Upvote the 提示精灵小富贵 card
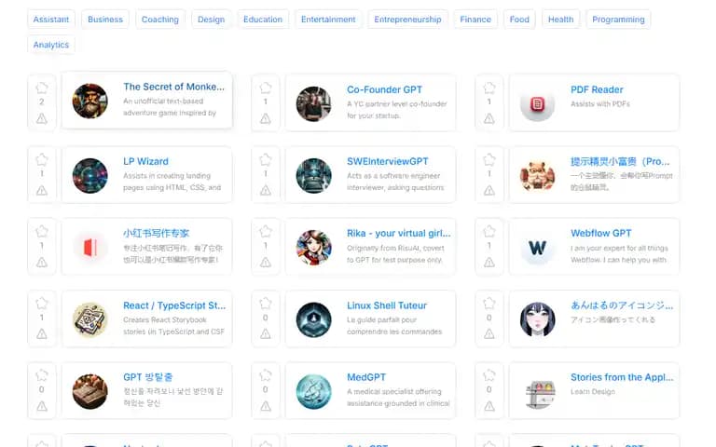 coord(489,159)
